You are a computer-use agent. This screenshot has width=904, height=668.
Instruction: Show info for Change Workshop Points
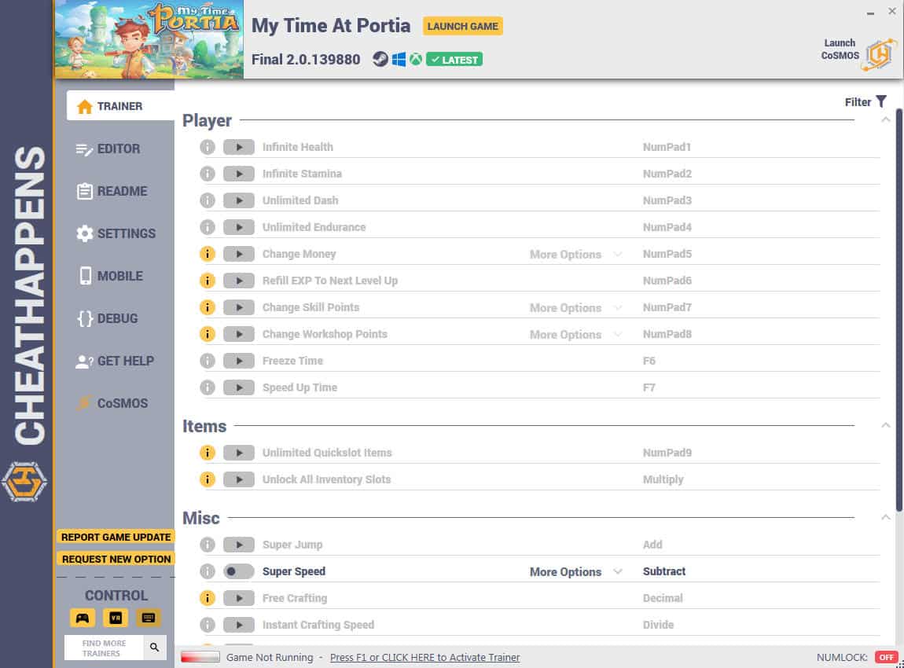(208, 334)
